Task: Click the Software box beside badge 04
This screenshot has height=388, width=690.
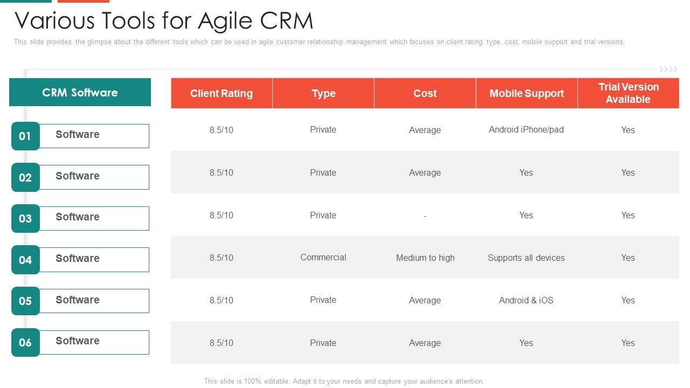Action: coord(94,260)
